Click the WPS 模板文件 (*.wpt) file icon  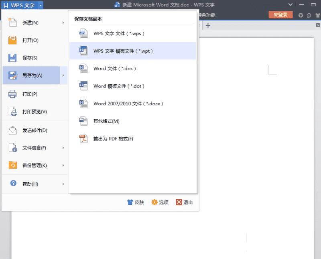[x=83, y=51]
